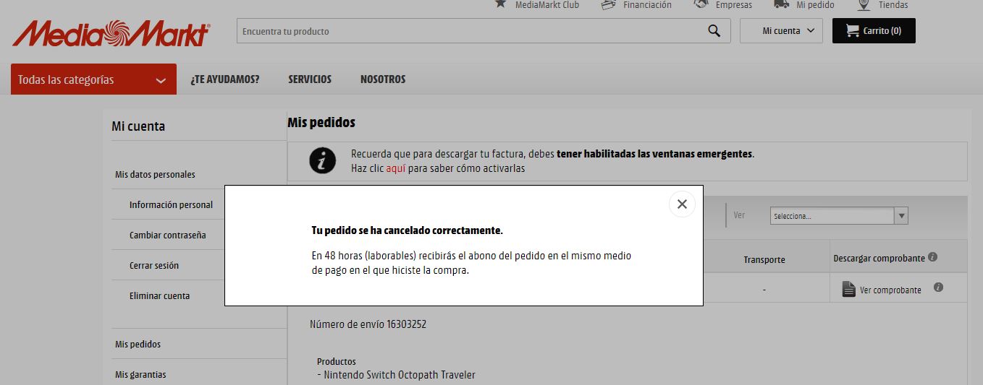Click the Transporte column header
This screenshot has height=385, width=983.
[x=764, y=259]
